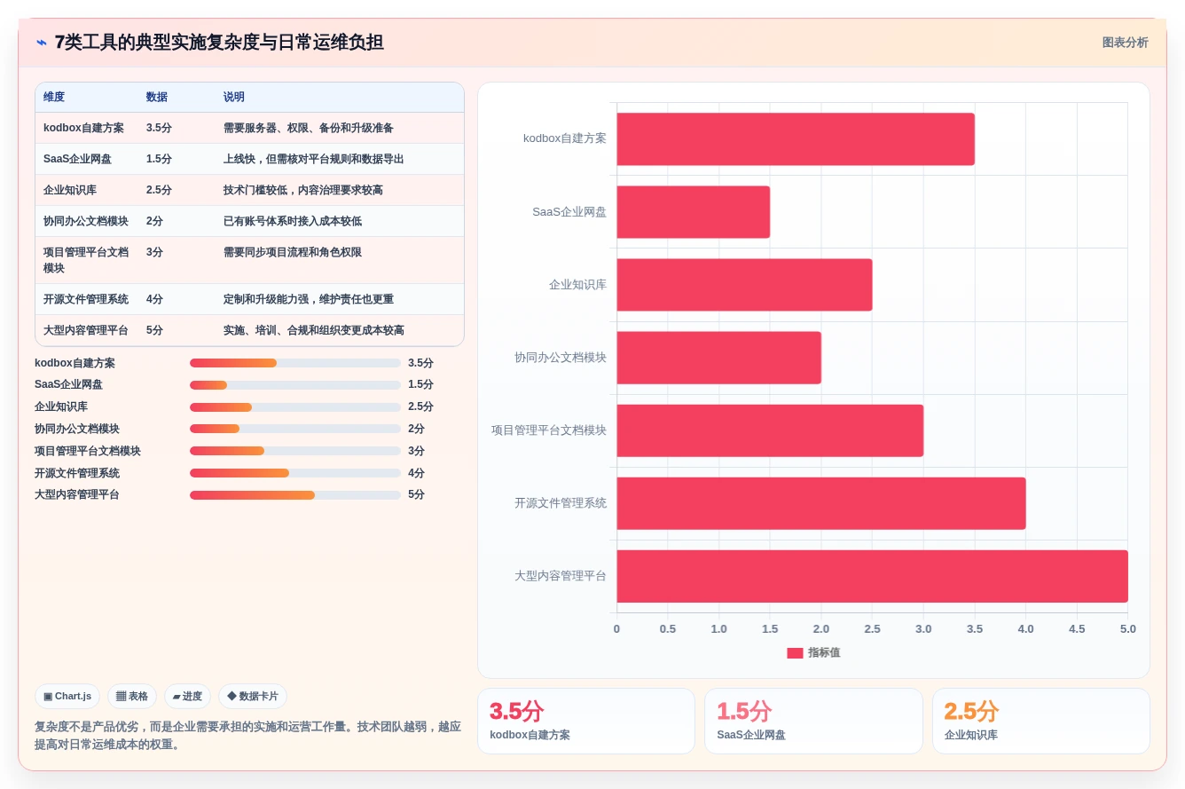The width and height of the screenshot is (1185, 789).
Task: Click description 已有账号体系时接入成本较低
Action: pos(293,221)
